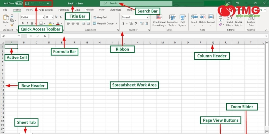Screen dimensions: 269x134
Task: Apply Accounting dollar number format
Action: 123,23
